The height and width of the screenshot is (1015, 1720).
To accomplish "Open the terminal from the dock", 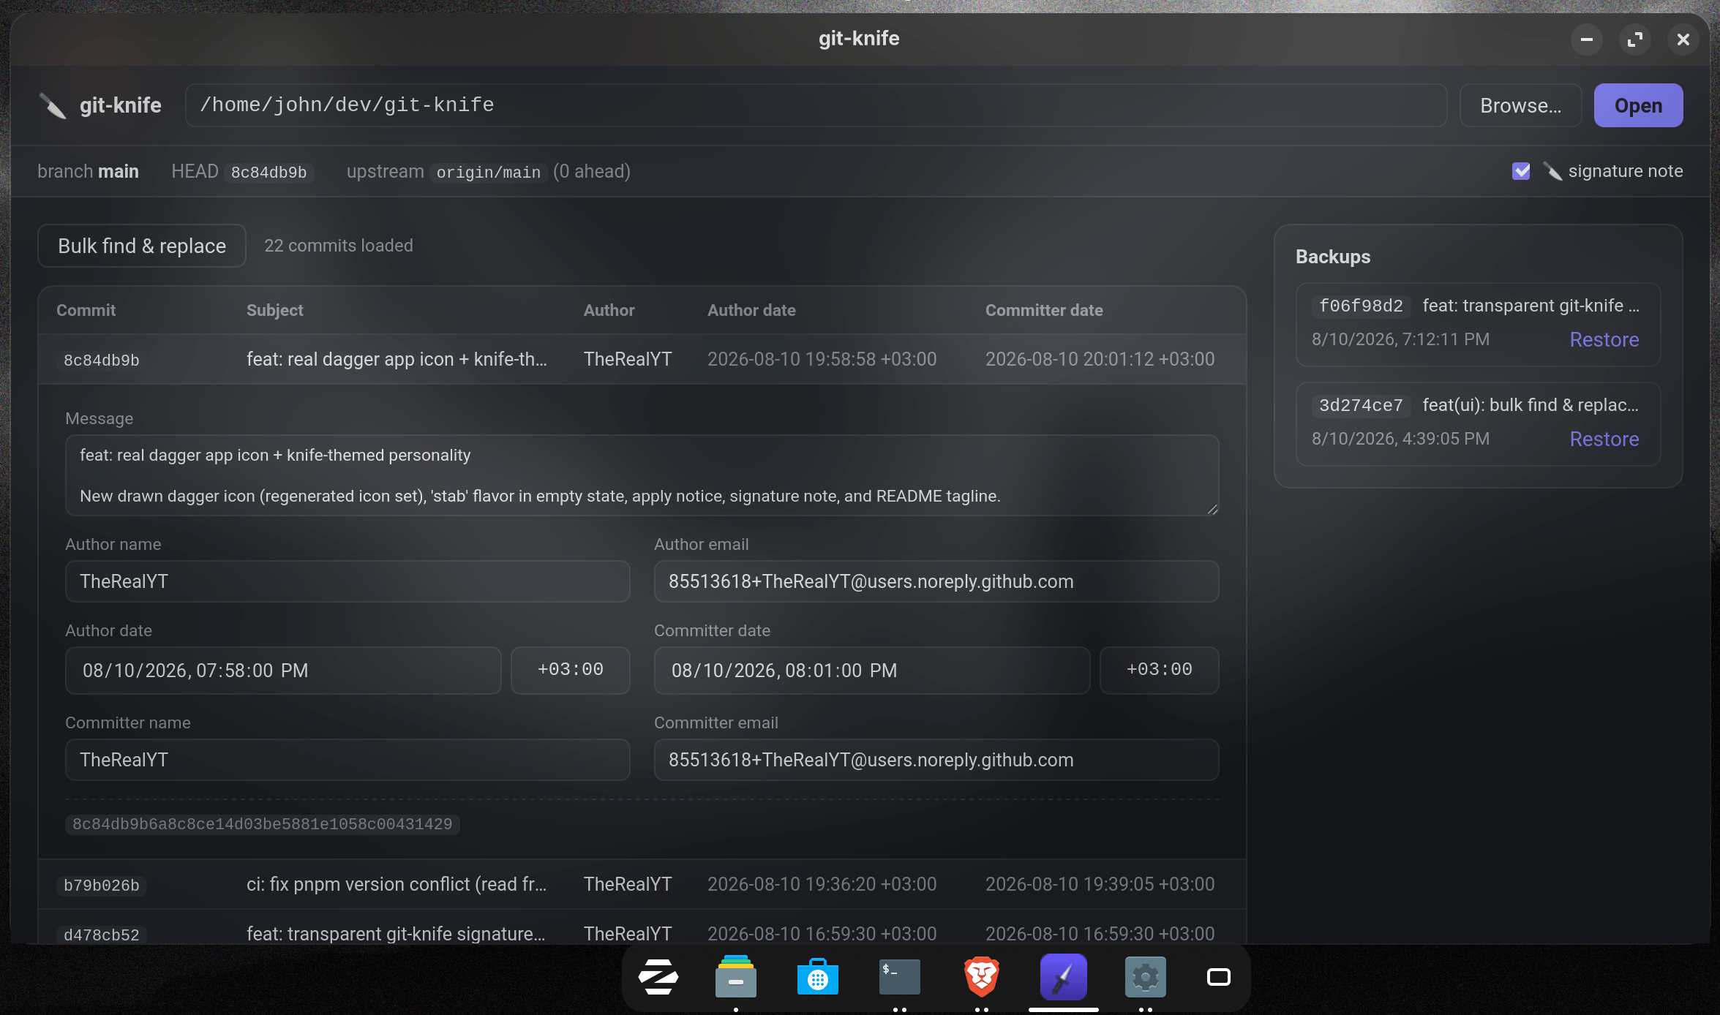I will pos(900,977).
